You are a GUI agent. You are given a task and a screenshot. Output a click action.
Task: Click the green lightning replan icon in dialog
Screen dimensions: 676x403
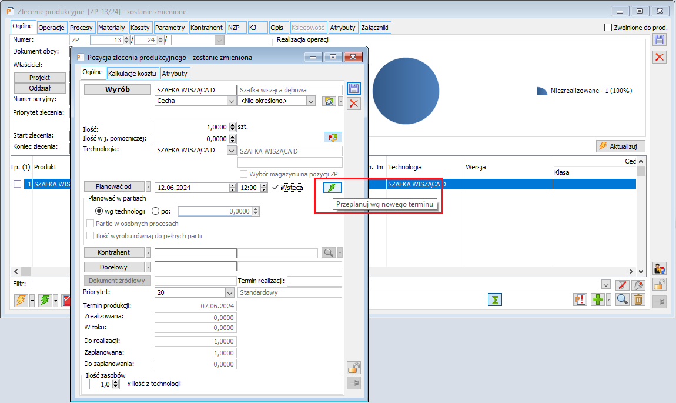[332, 187]
